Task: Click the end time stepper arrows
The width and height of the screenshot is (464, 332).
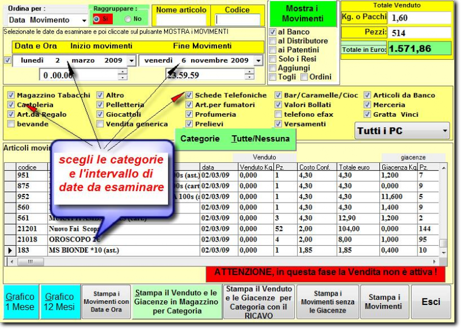Action: 249,74
